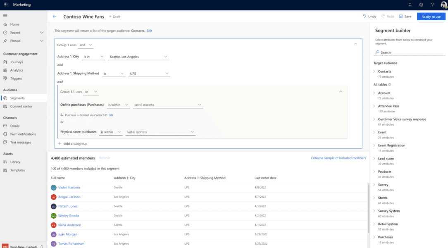Open the Group 1 'and' operator dropdown
This screenshot has width=448, height=248.
click(86, 45)
